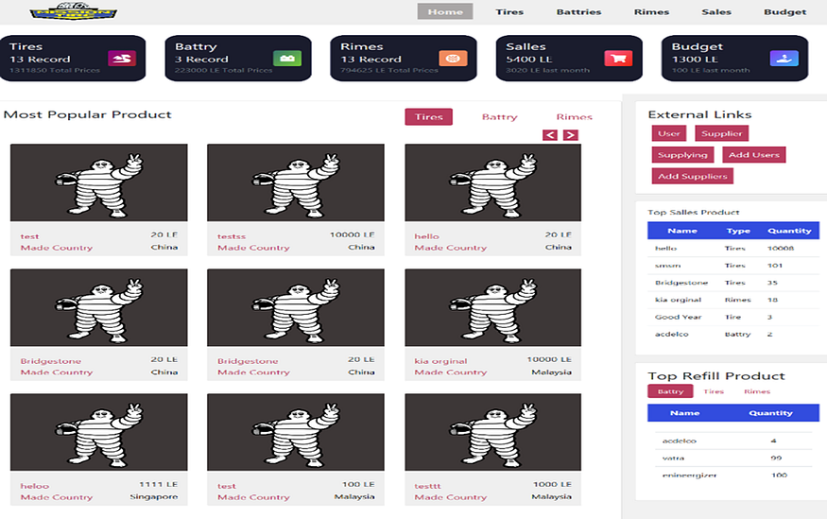Click the 'kia orginal' product image
The image size is (827, 519).
(493, 307)
